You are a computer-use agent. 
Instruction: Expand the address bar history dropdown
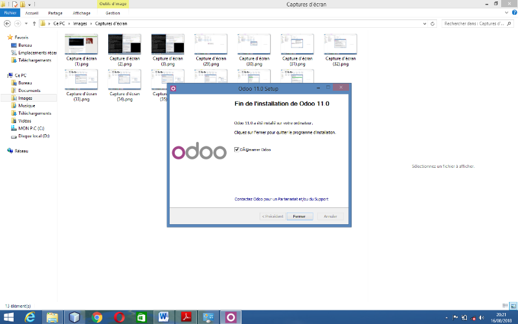coord(425,24)
